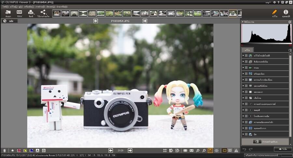Show the grid overlay icon
Image resolution: width=293 pixels, height=158 pixels.
coord(165,150)
